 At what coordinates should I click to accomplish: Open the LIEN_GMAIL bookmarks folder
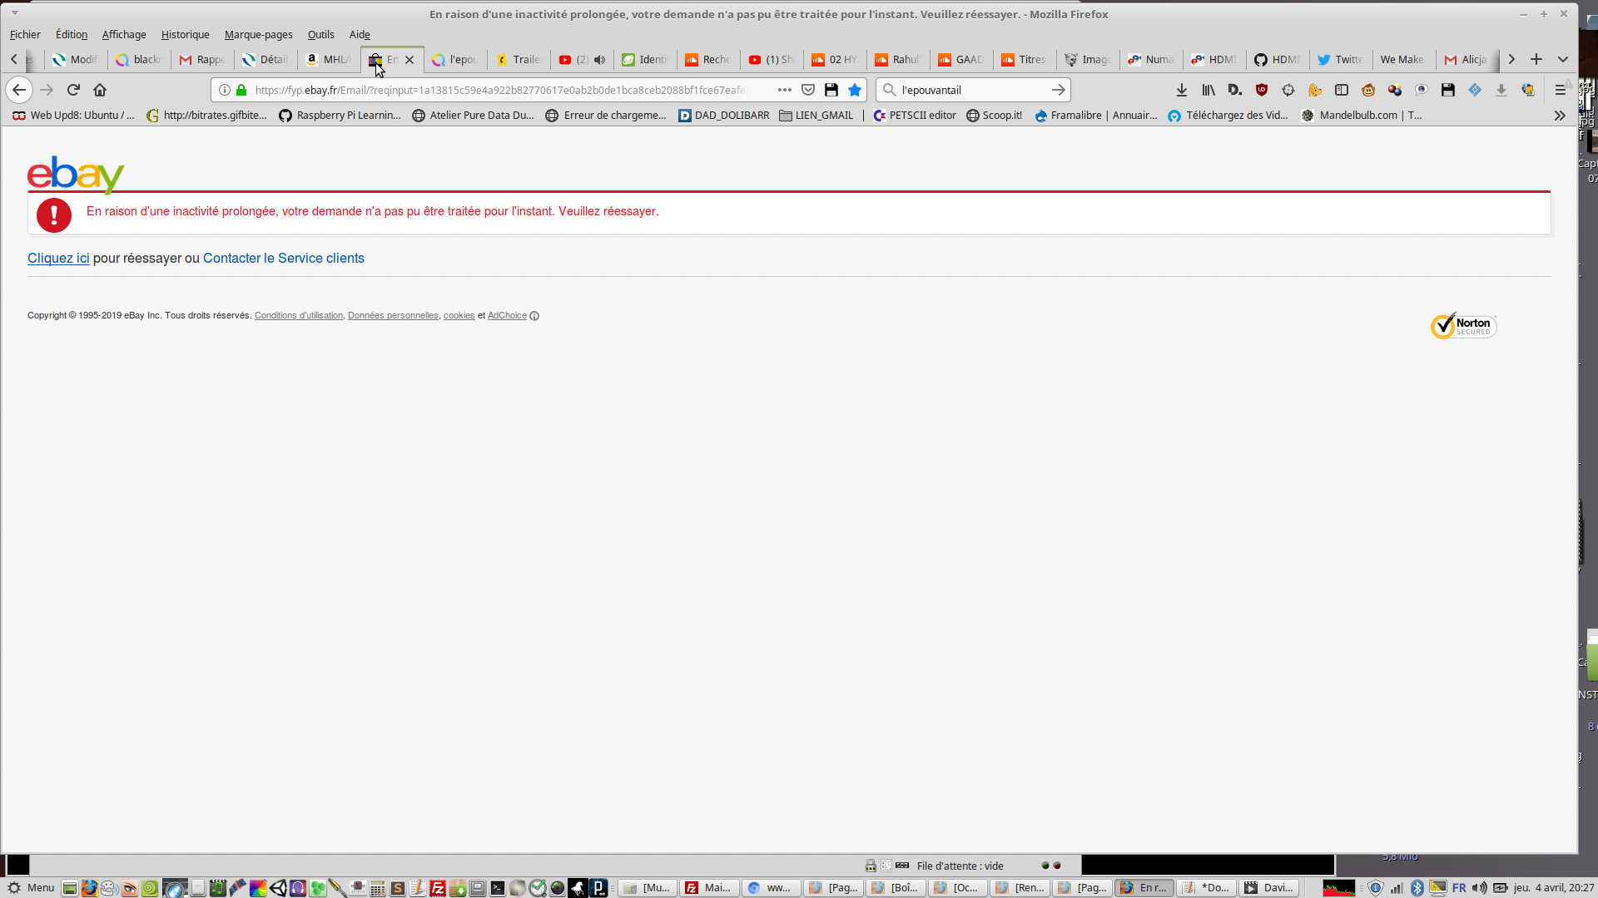[816, 116]
